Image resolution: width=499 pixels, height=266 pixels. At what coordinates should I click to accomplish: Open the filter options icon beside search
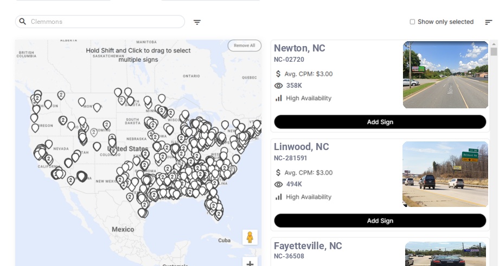(197, 22)
